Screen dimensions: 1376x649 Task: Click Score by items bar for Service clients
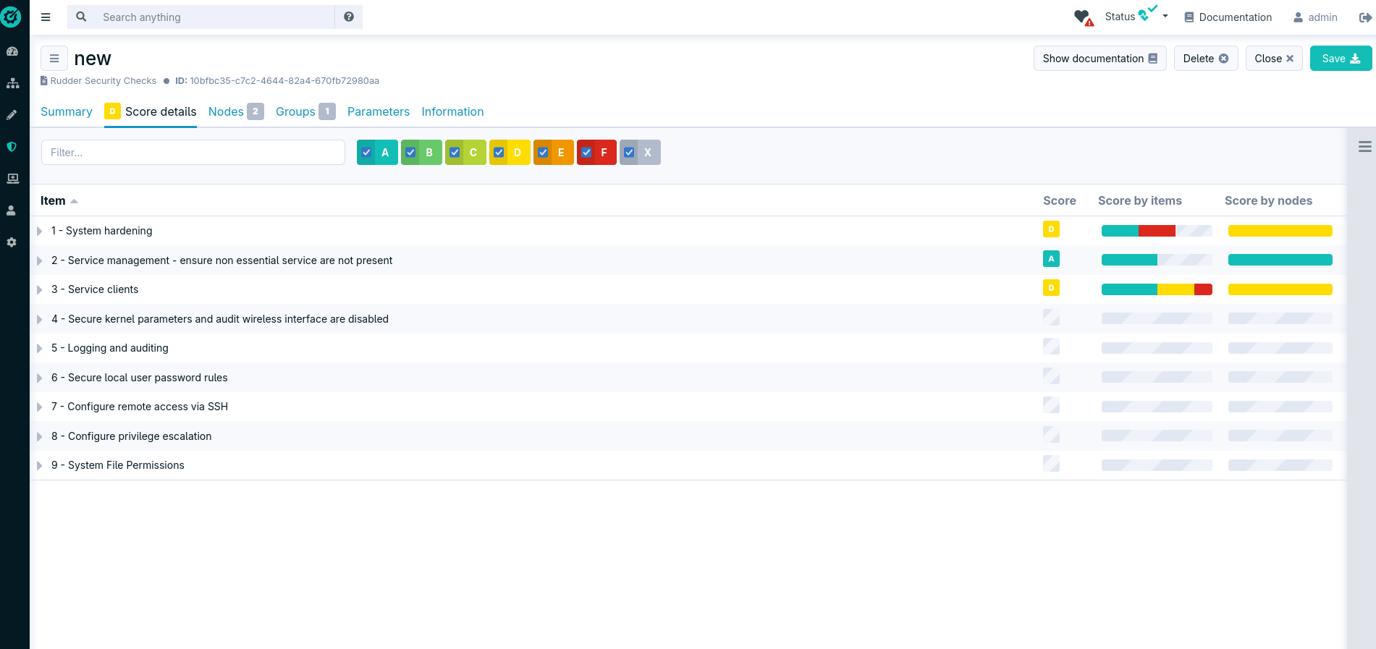pos(1156,289)
